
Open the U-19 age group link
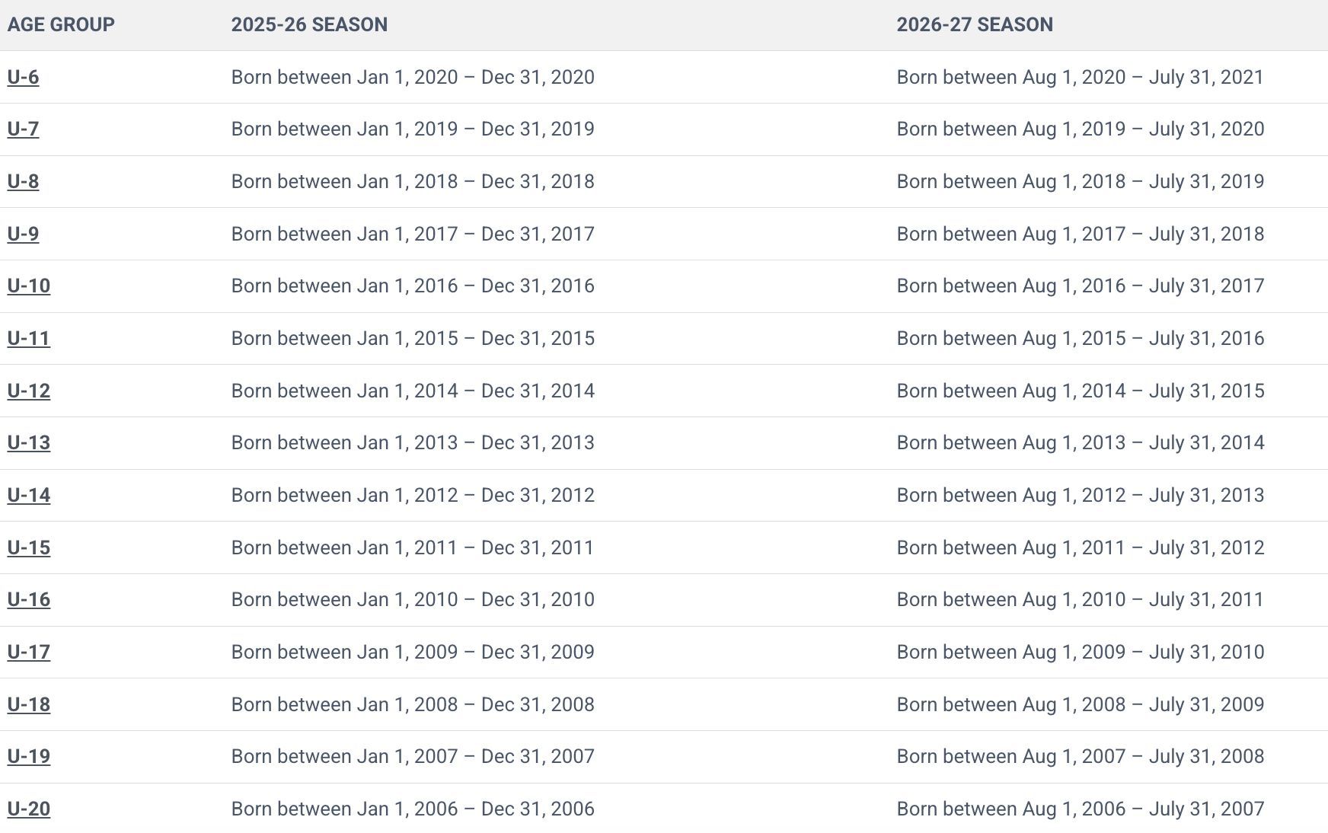tap(29, 756)
